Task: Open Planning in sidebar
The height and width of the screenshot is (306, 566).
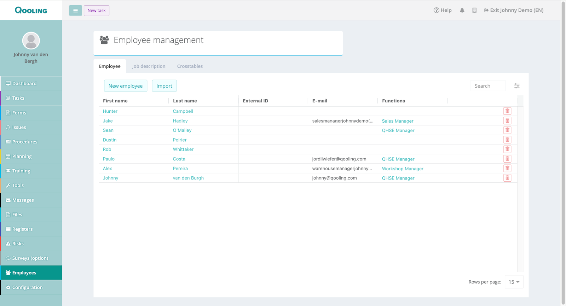Action: (31, 156)
